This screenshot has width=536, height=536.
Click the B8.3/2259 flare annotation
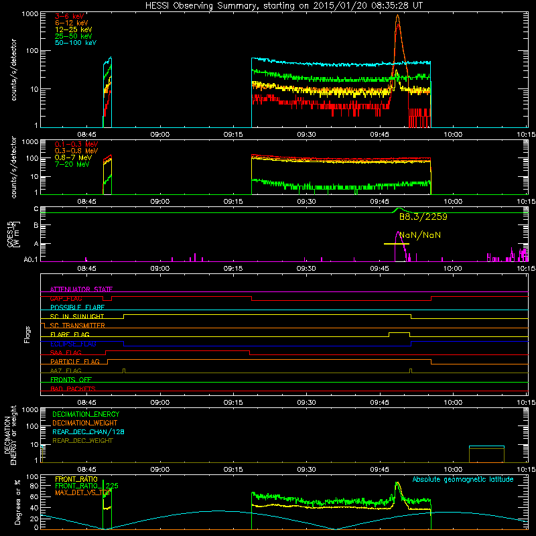click(x=423, y=216)
